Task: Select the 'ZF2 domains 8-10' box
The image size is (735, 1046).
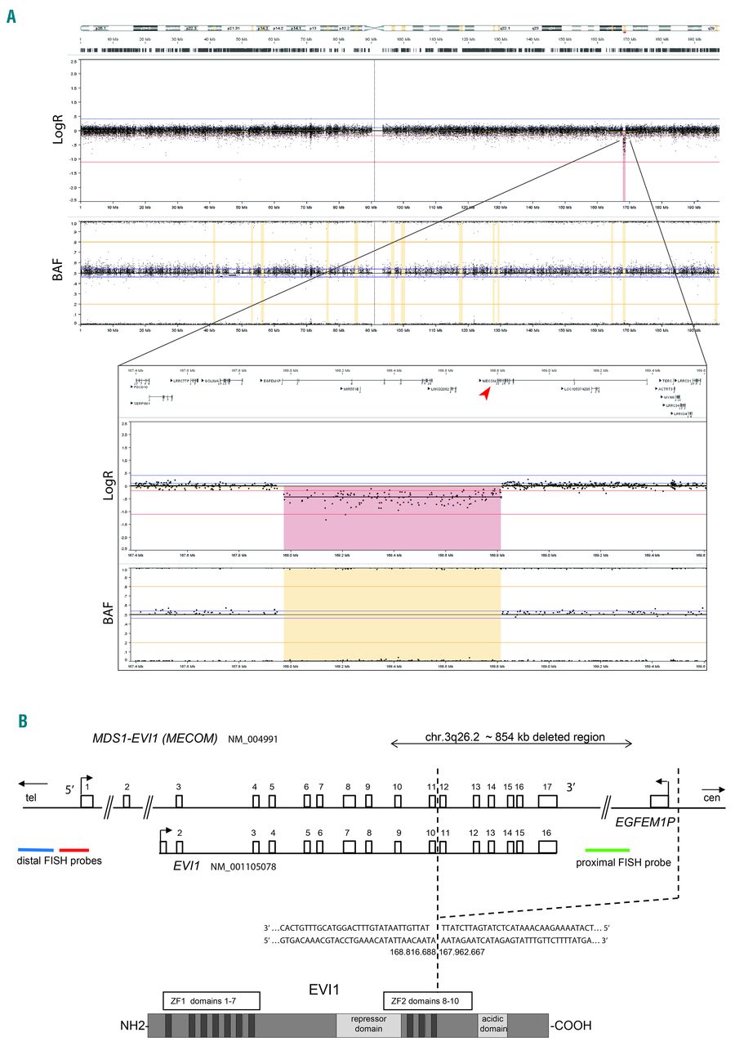Action: [x=427, y=1000]
